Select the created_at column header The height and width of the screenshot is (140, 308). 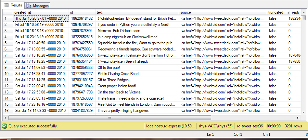(41, 12)
